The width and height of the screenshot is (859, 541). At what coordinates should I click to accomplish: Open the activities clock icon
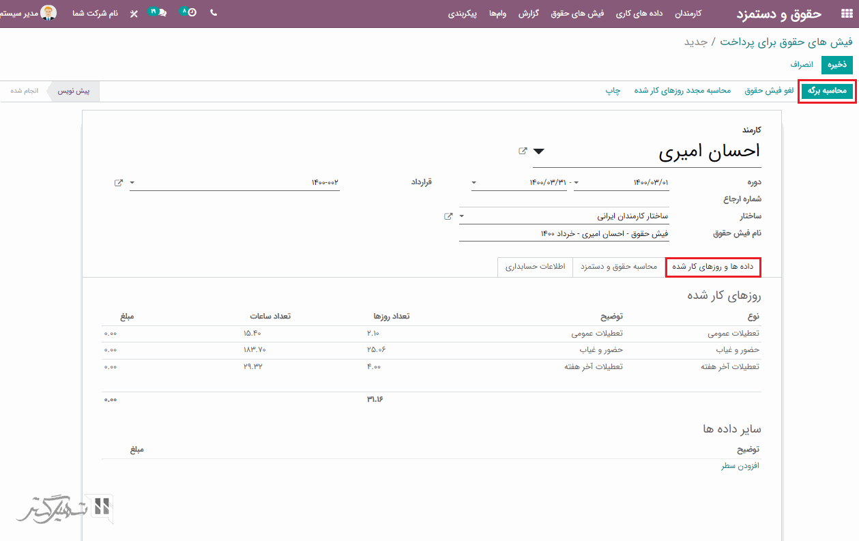pos(191,13)
